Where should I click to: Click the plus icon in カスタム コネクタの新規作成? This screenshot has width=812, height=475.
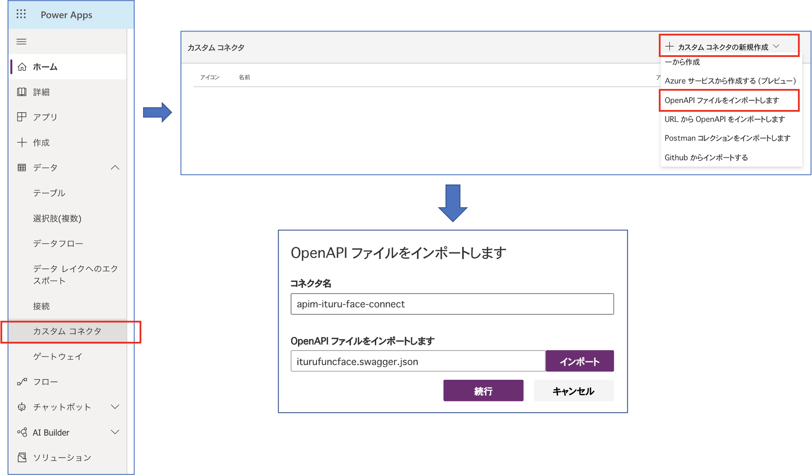(x=669, y=46)
